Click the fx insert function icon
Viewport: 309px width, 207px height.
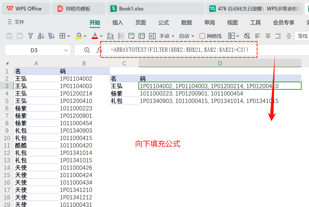click(99, 50)
